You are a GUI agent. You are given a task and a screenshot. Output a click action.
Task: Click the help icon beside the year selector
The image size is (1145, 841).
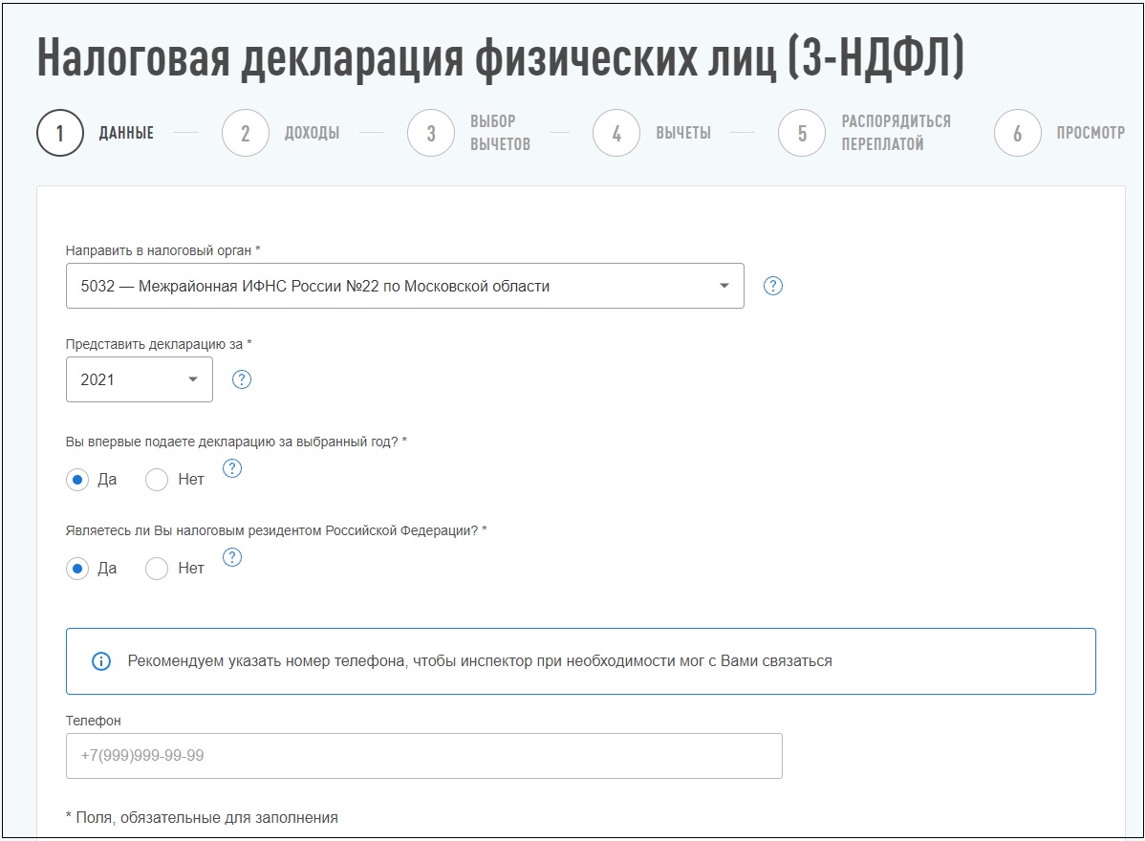click(241, 379)
